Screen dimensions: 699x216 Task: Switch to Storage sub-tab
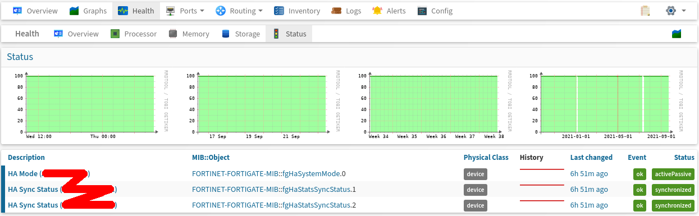240,34
